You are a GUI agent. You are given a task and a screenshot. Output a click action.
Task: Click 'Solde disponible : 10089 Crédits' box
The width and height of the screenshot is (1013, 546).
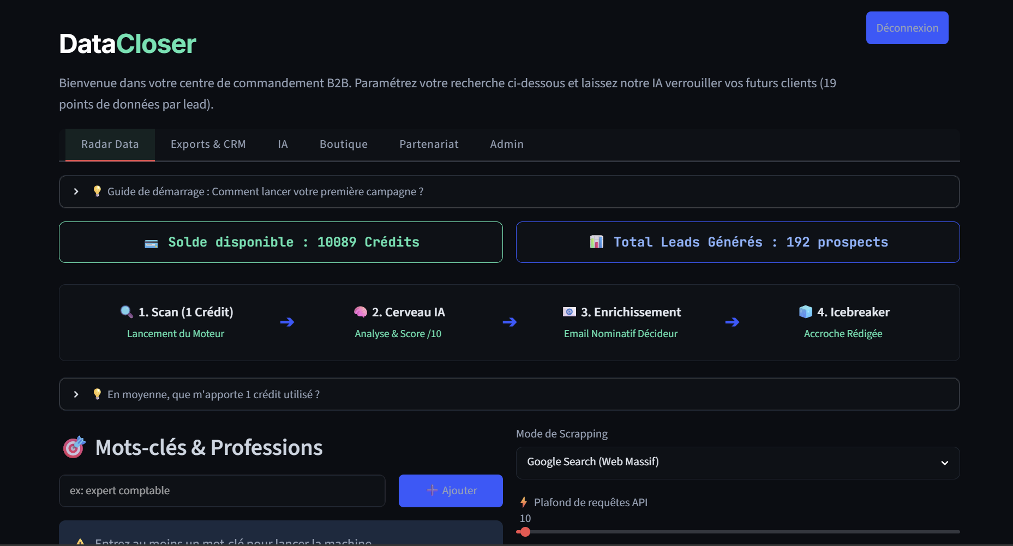pyautogui.click(x=281, y=242)
